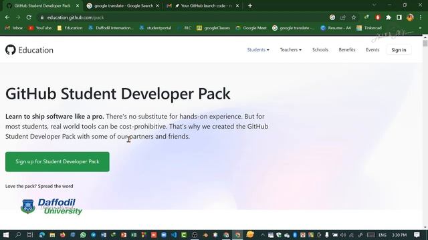Open the BLC bookmark
This screenshot has width=428, height=240.
point(184,28)
